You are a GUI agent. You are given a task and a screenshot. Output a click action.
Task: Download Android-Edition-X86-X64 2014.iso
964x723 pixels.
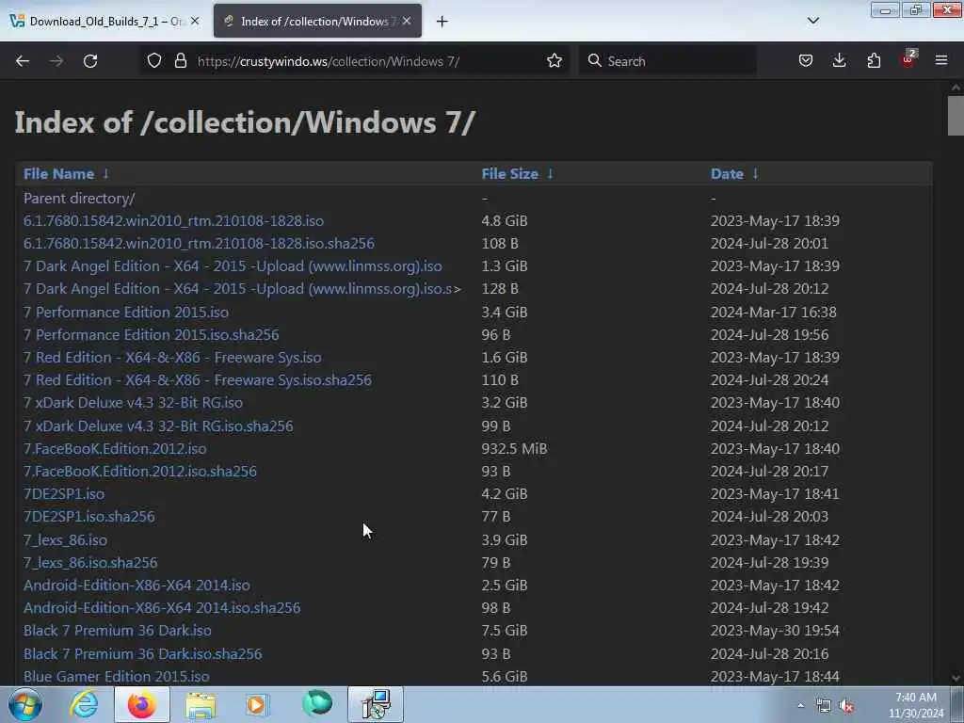tap(137, 586)
